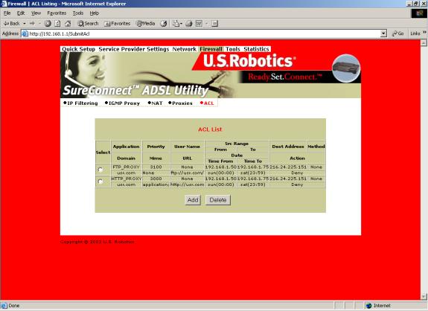
Task: Open the File menu
Action: tap(7, 13)
